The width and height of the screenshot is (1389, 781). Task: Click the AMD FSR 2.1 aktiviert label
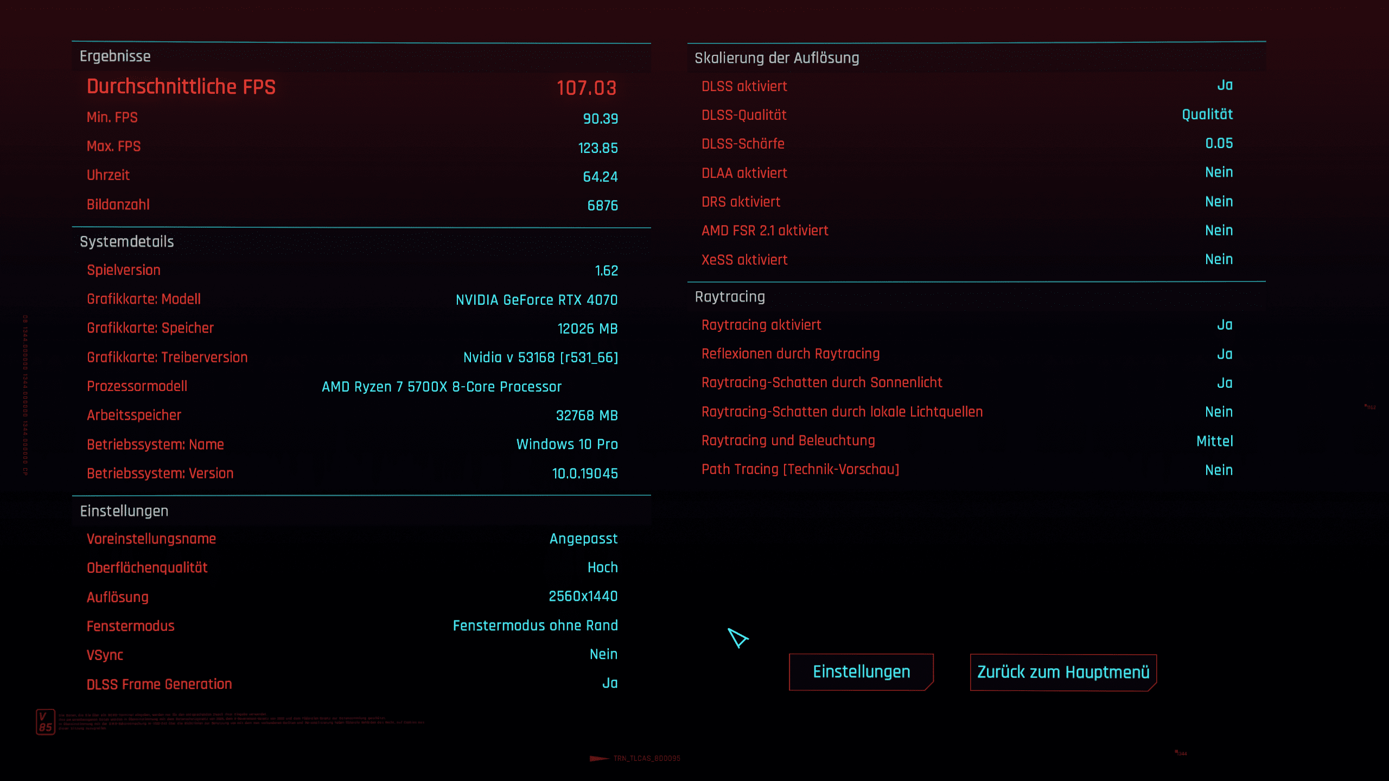point(765,231)
